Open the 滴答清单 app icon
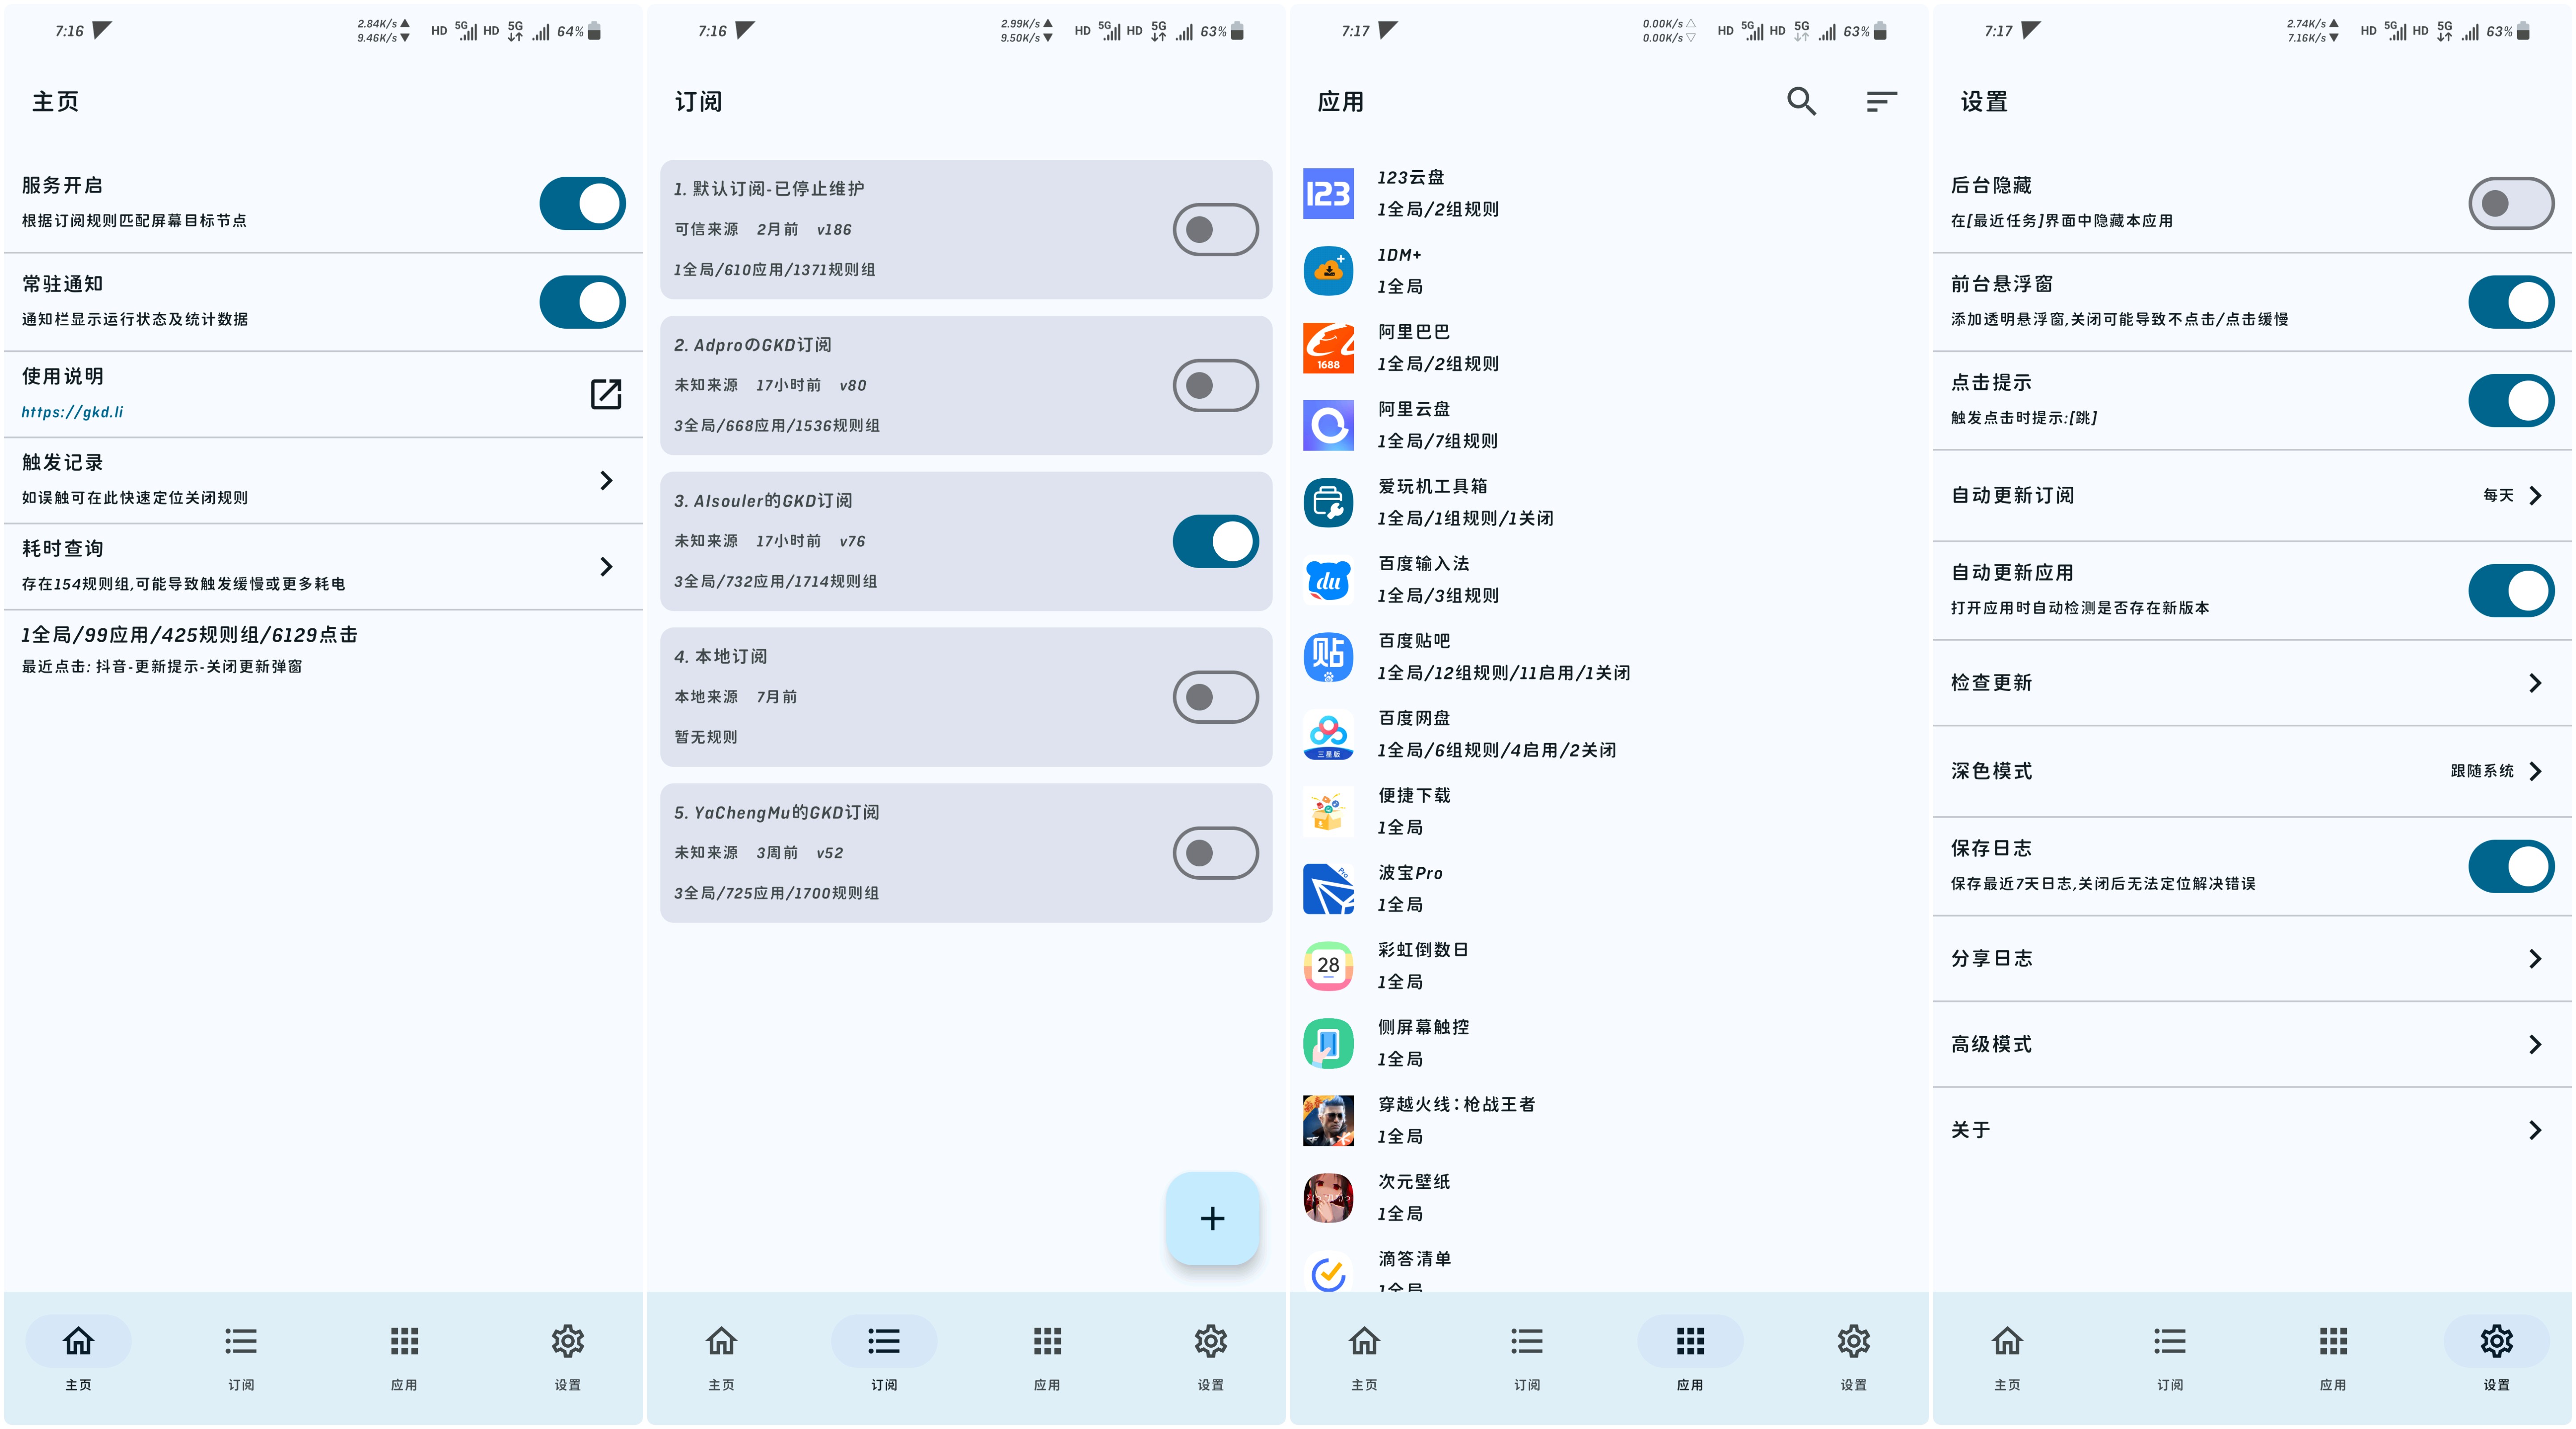Viewport: 2576px width, 1429px height. pos(1328,1272)
